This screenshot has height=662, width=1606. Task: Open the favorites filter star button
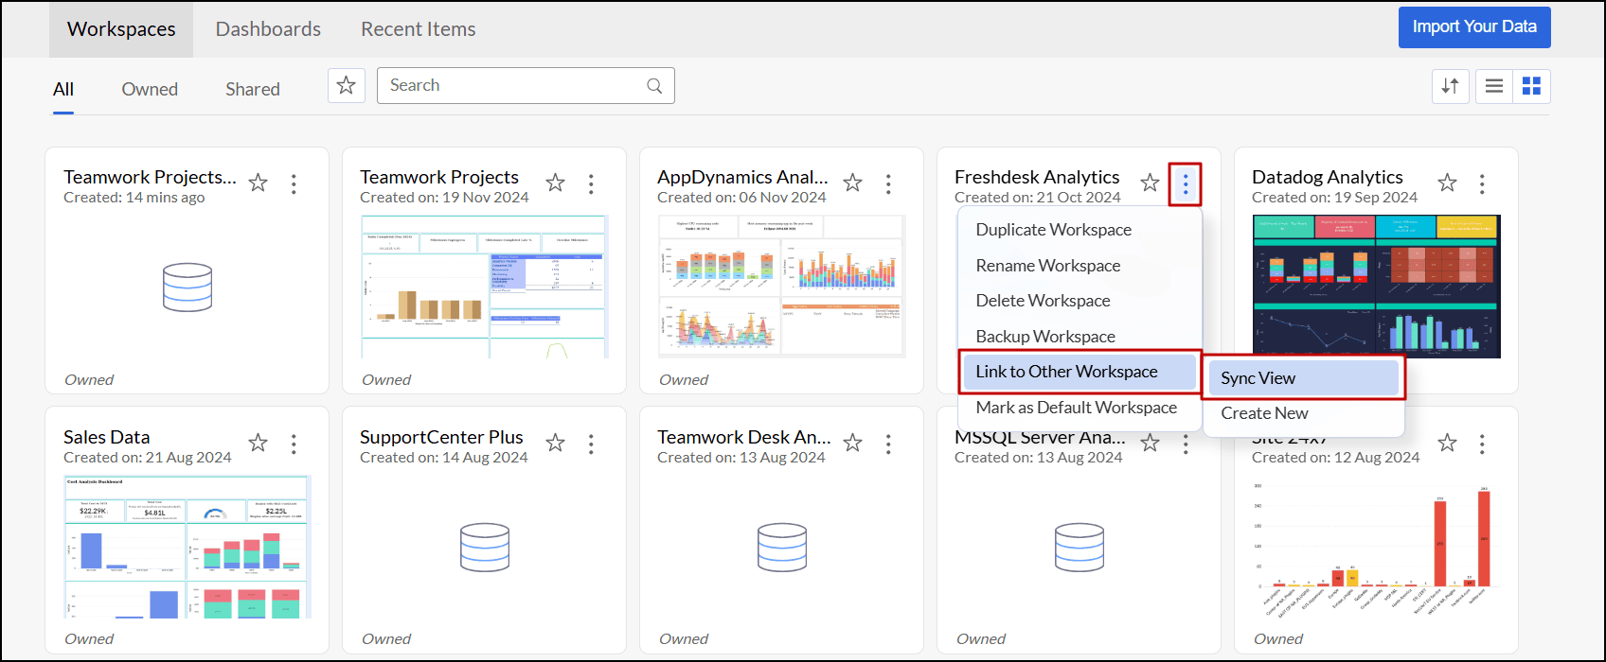(x=347, y=85)
